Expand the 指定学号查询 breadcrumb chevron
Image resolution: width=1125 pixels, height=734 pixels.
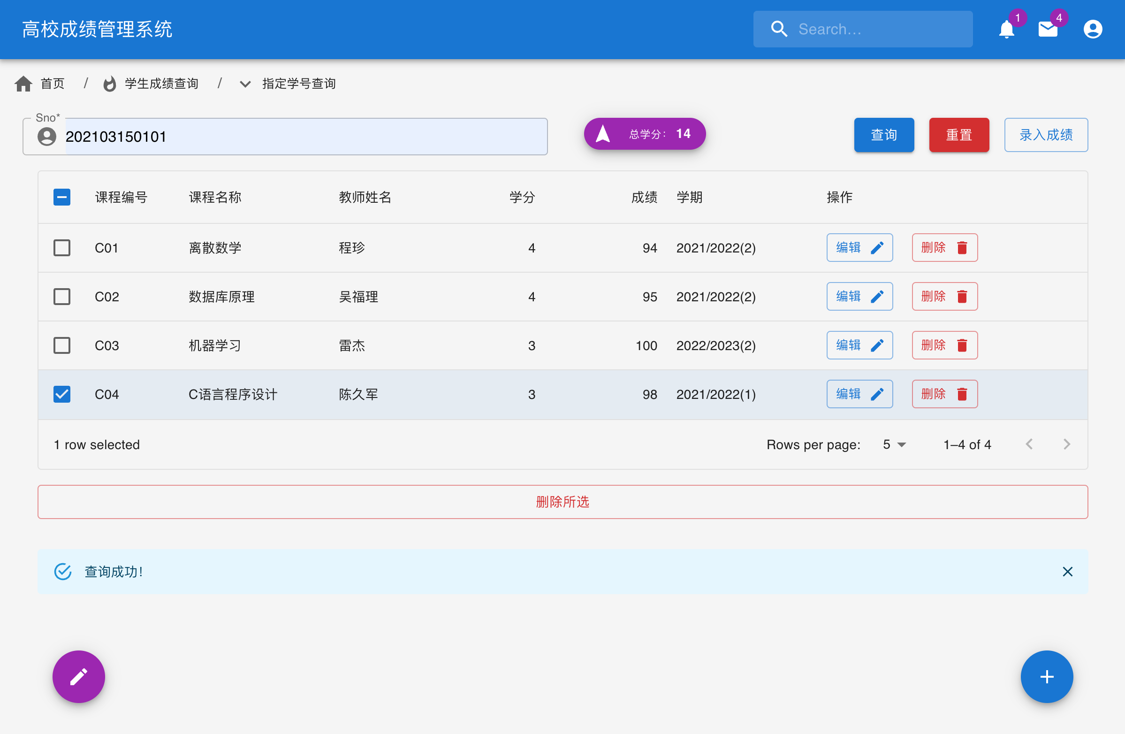point(245,84)
